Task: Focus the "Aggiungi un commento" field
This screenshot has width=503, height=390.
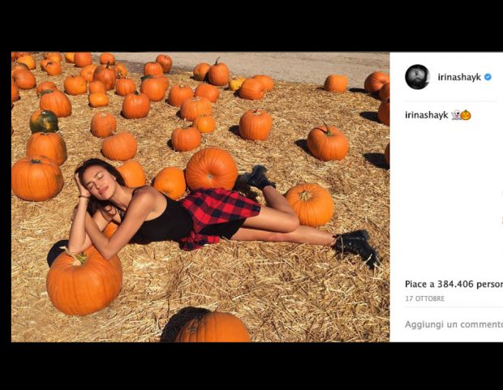Action: (454, 324)
